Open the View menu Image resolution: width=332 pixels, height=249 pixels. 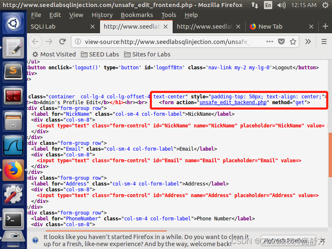click(x=76, y=15)
